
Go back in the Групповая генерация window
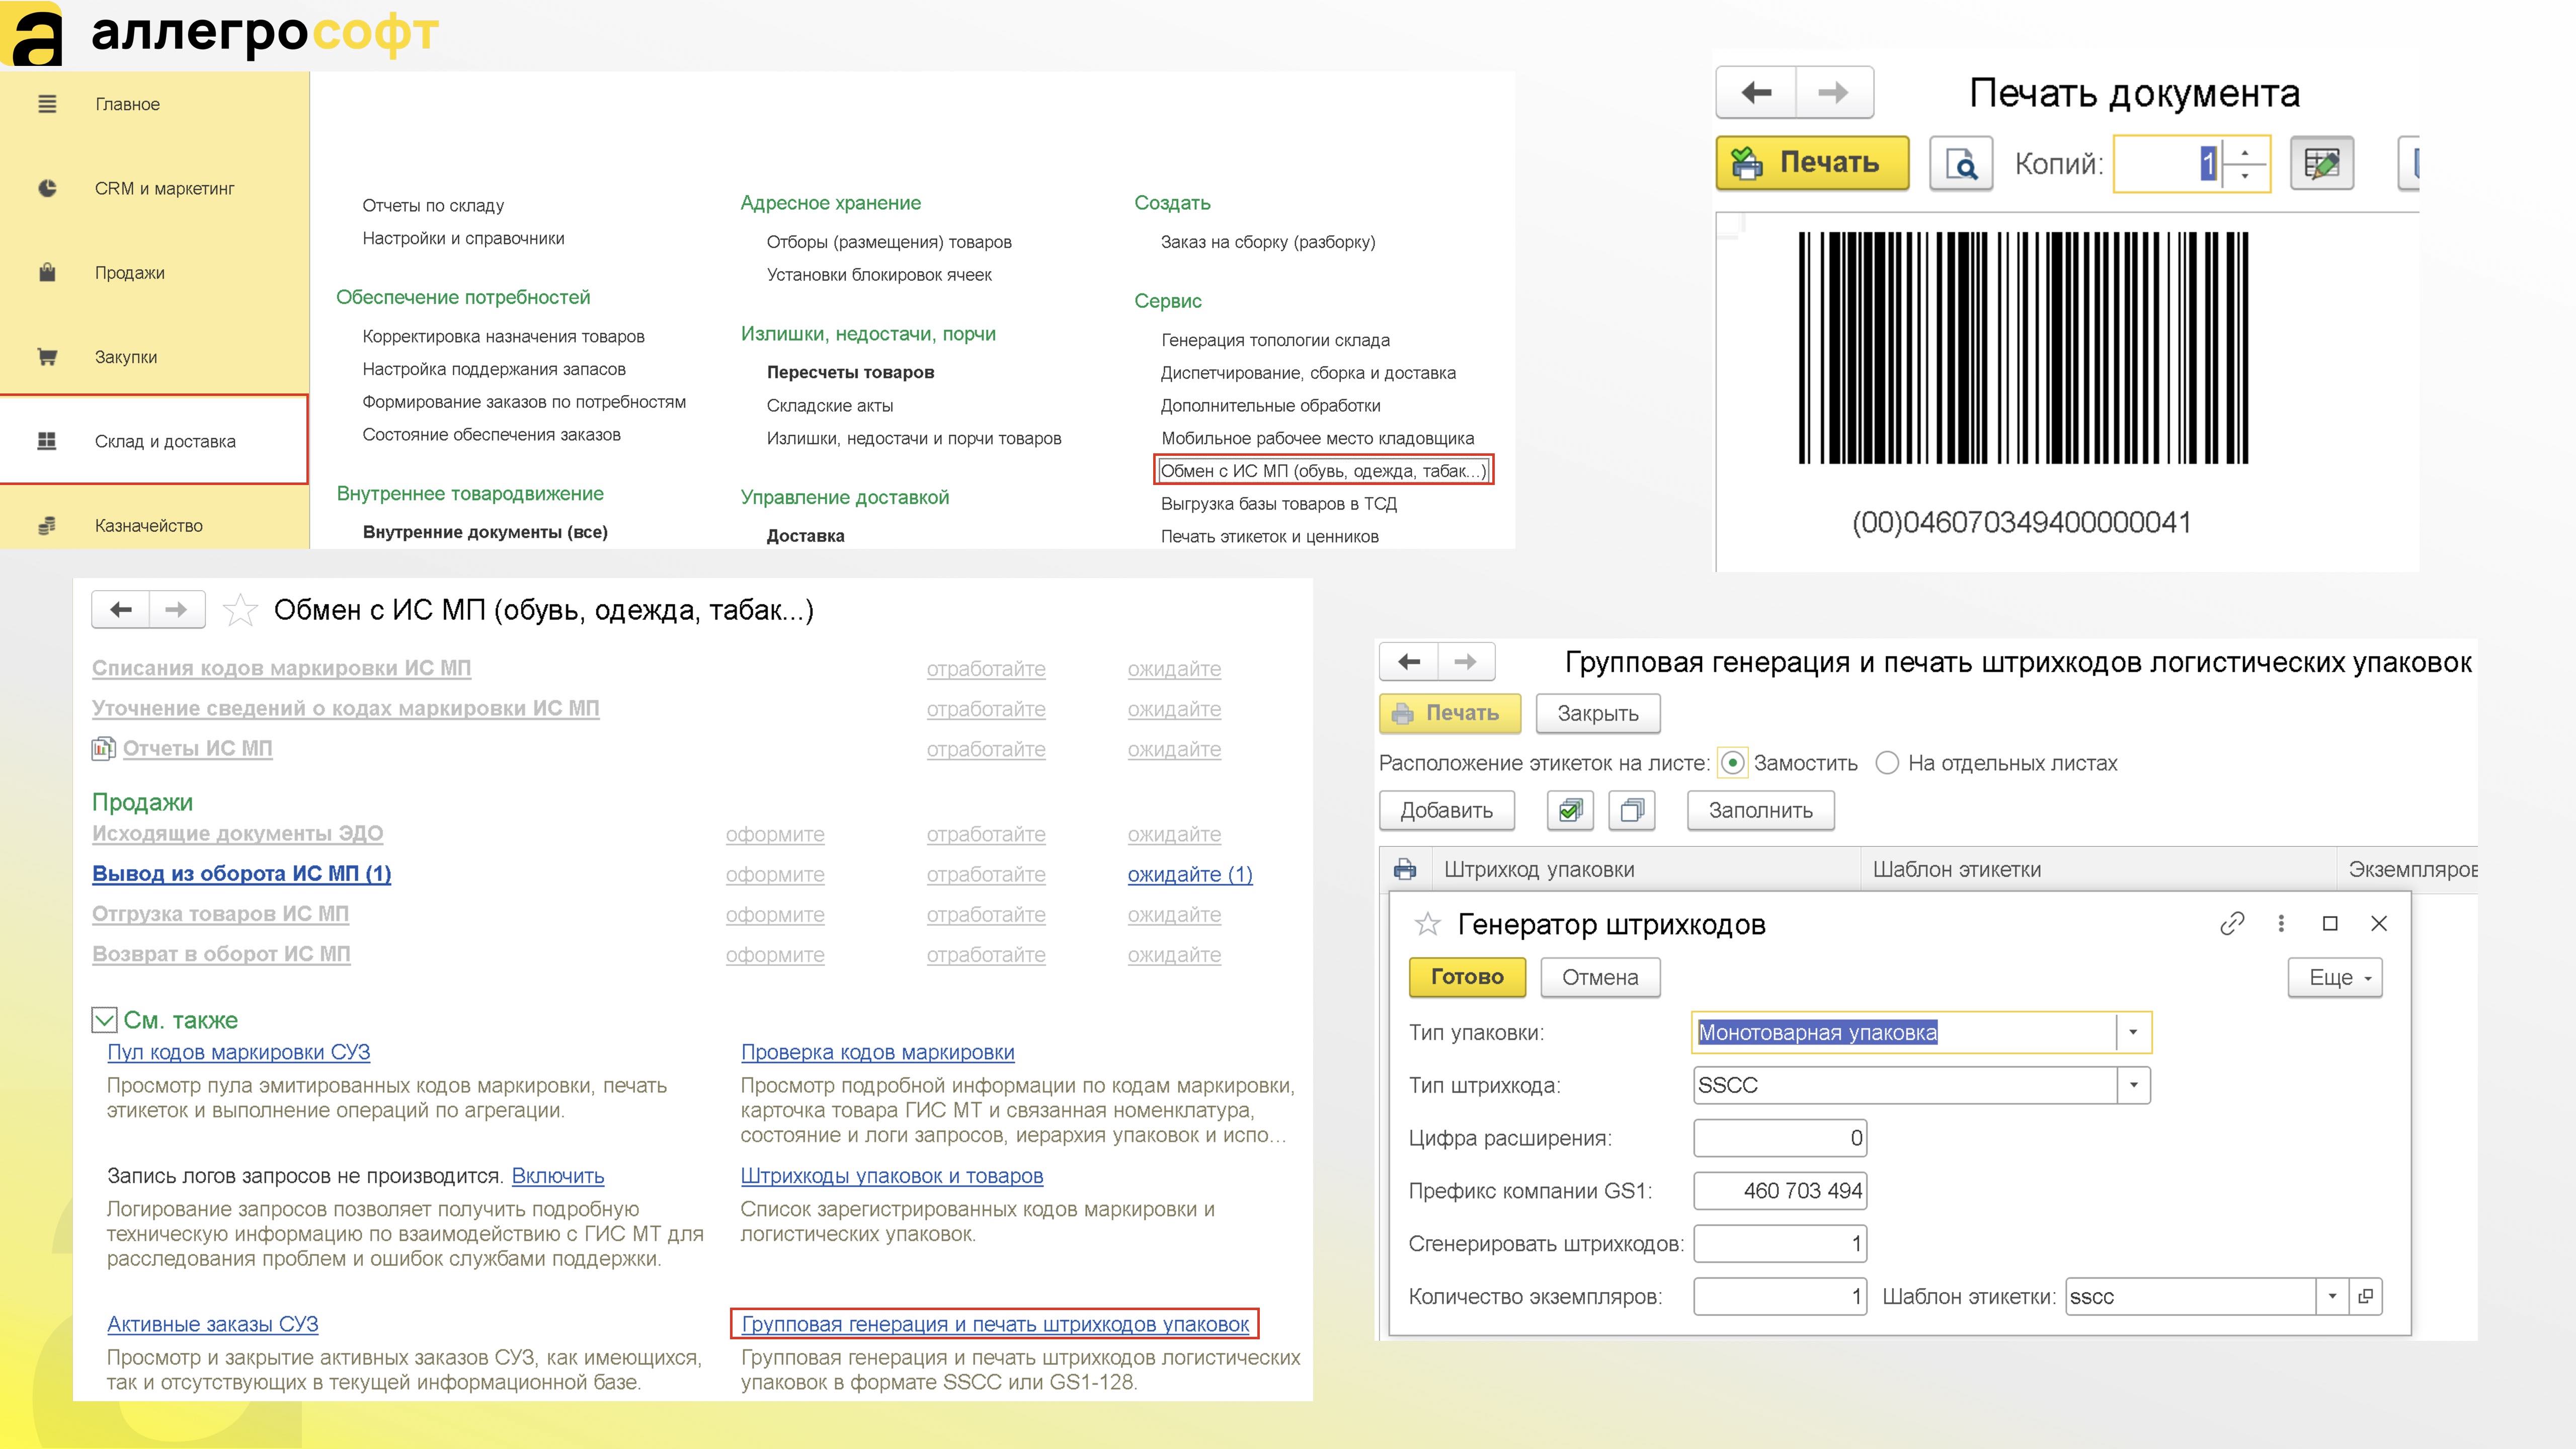1409,662
